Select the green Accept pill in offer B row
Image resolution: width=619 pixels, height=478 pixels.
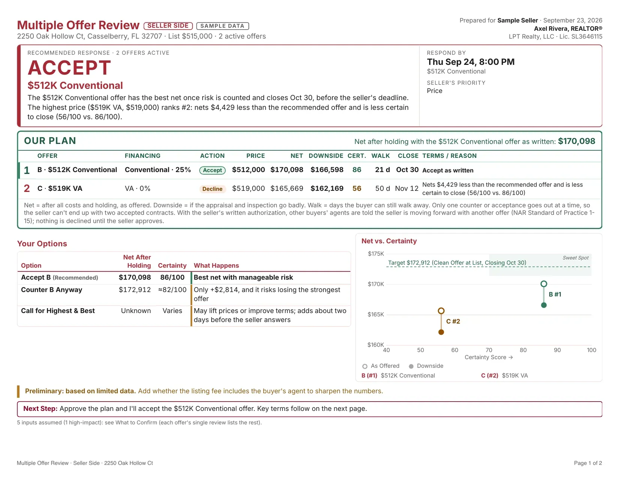click(x=212, y=170)
